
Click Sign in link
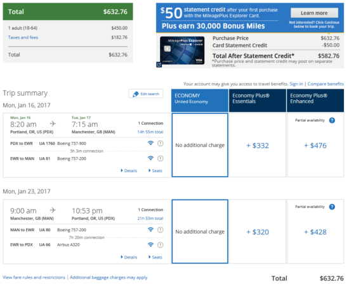tap(296, 84)
